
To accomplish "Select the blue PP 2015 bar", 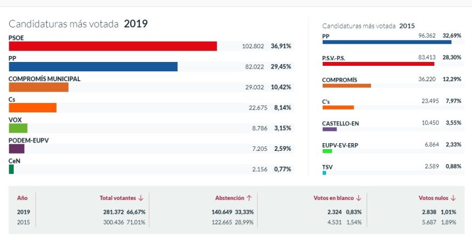I will click(387, 42).
